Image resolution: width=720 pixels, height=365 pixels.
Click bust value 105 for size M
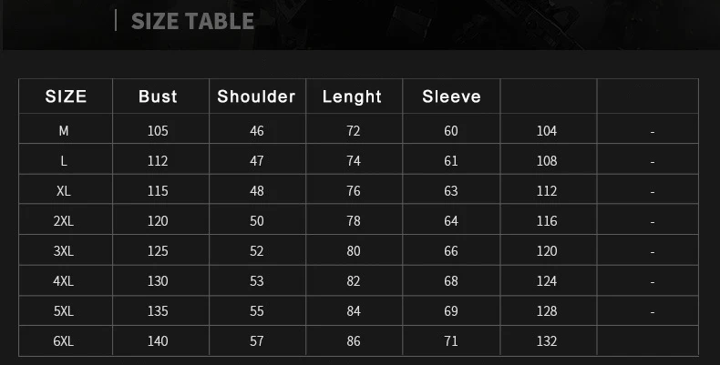(158, 131)
